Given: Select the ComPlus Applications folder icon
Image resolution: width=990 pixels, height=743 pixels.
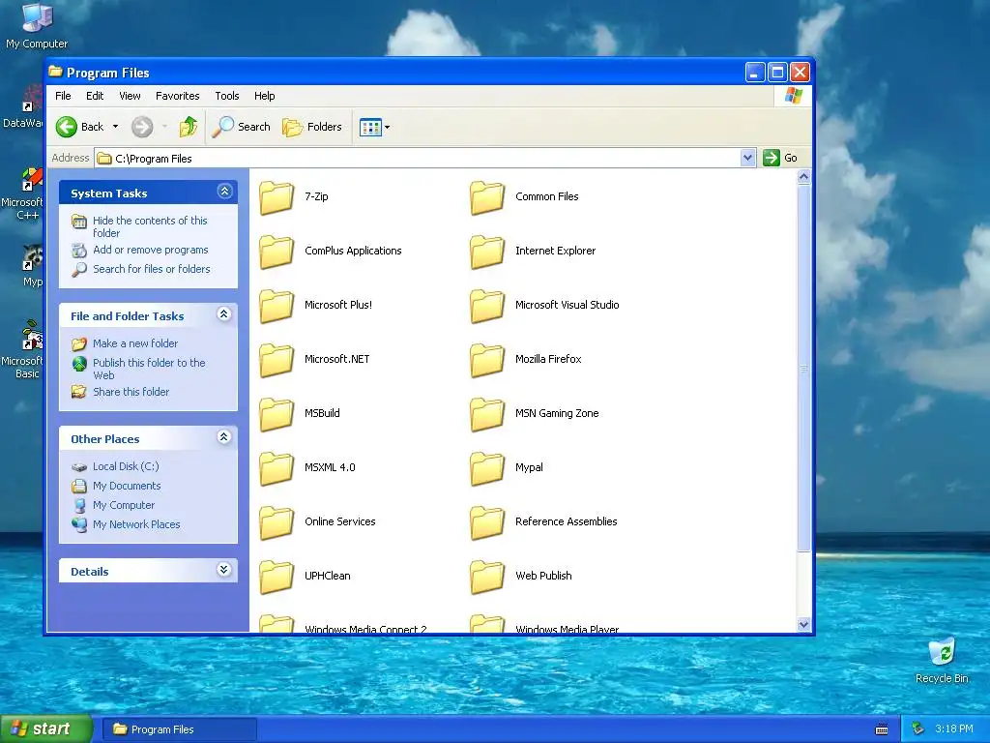Looking at the screenshot, I should click(277, 252).
